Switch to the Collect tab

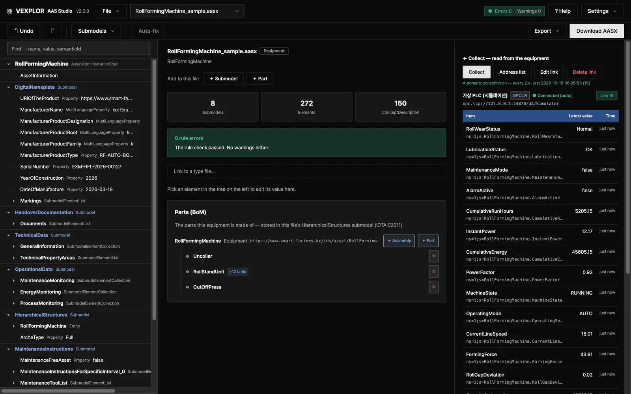476,72
